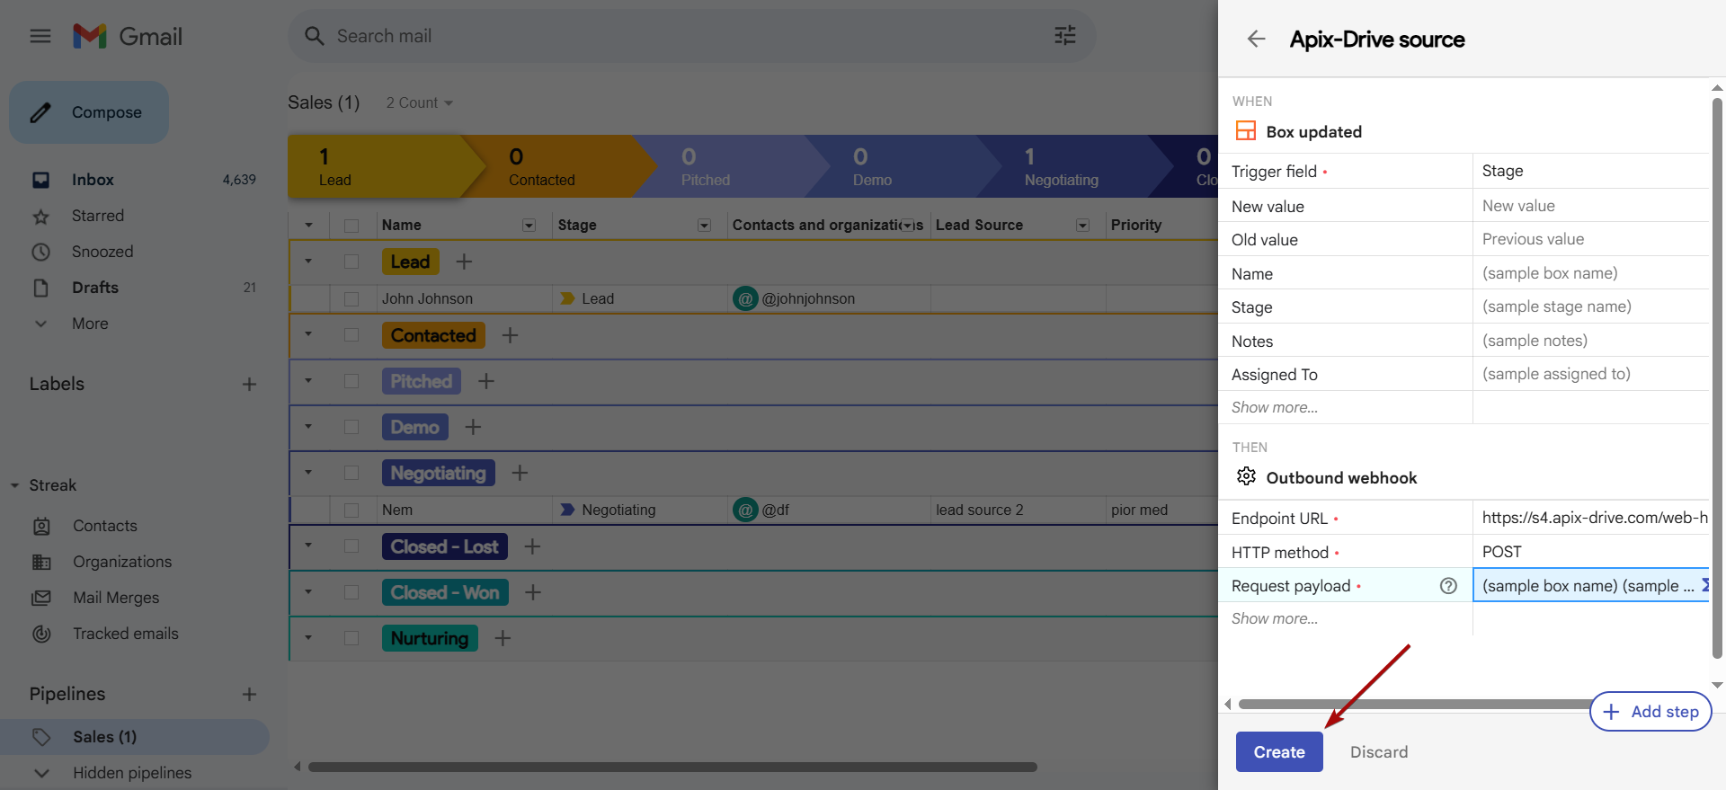Add a box to Closed - Won stage
Screen dimensions: 1726x790
tap(533, 592)
